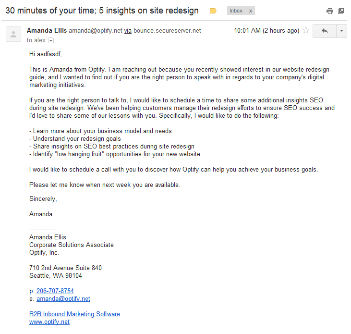Visit the www.optify.net link
Viewport: 351px width, 334px height.
click(x=49, y=322)
